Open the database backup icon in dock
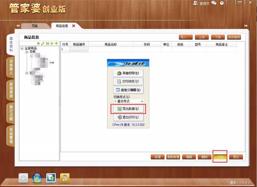This screenshot has height=187, width=257. [51, 178]
